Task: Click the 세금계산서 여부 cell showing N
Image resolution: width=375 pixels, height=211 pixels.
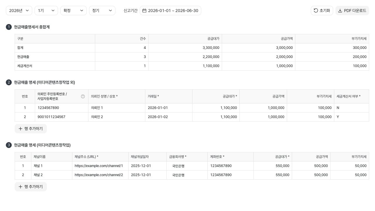Action: click(x=351, y=108)
